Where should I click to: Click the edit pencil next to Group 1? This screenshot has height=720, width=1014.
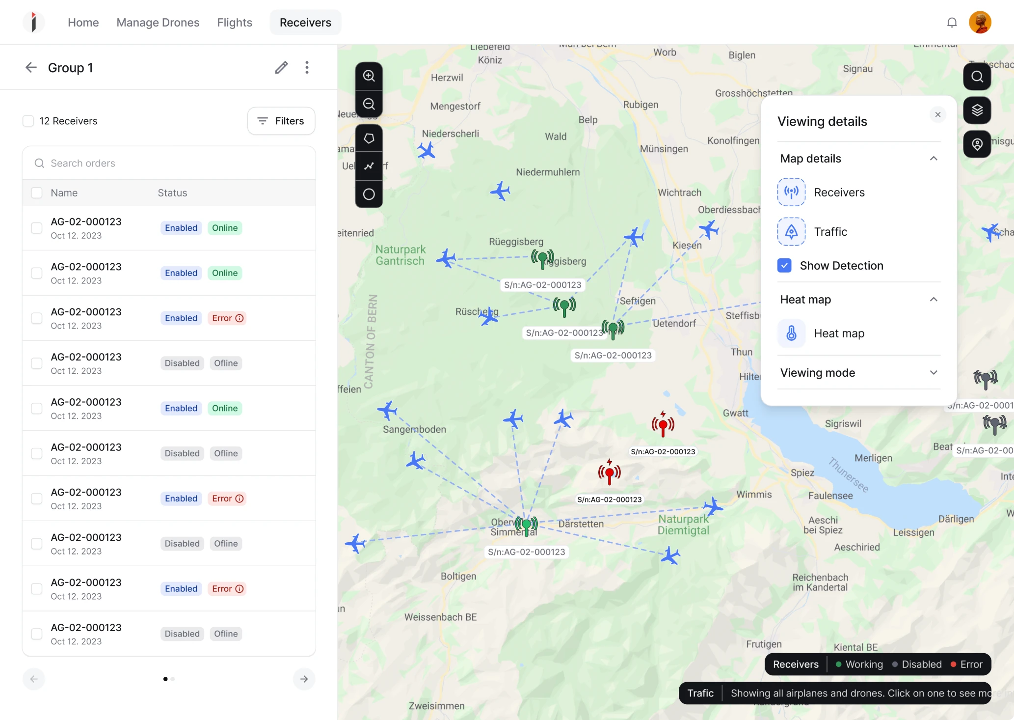pos(281,67)
